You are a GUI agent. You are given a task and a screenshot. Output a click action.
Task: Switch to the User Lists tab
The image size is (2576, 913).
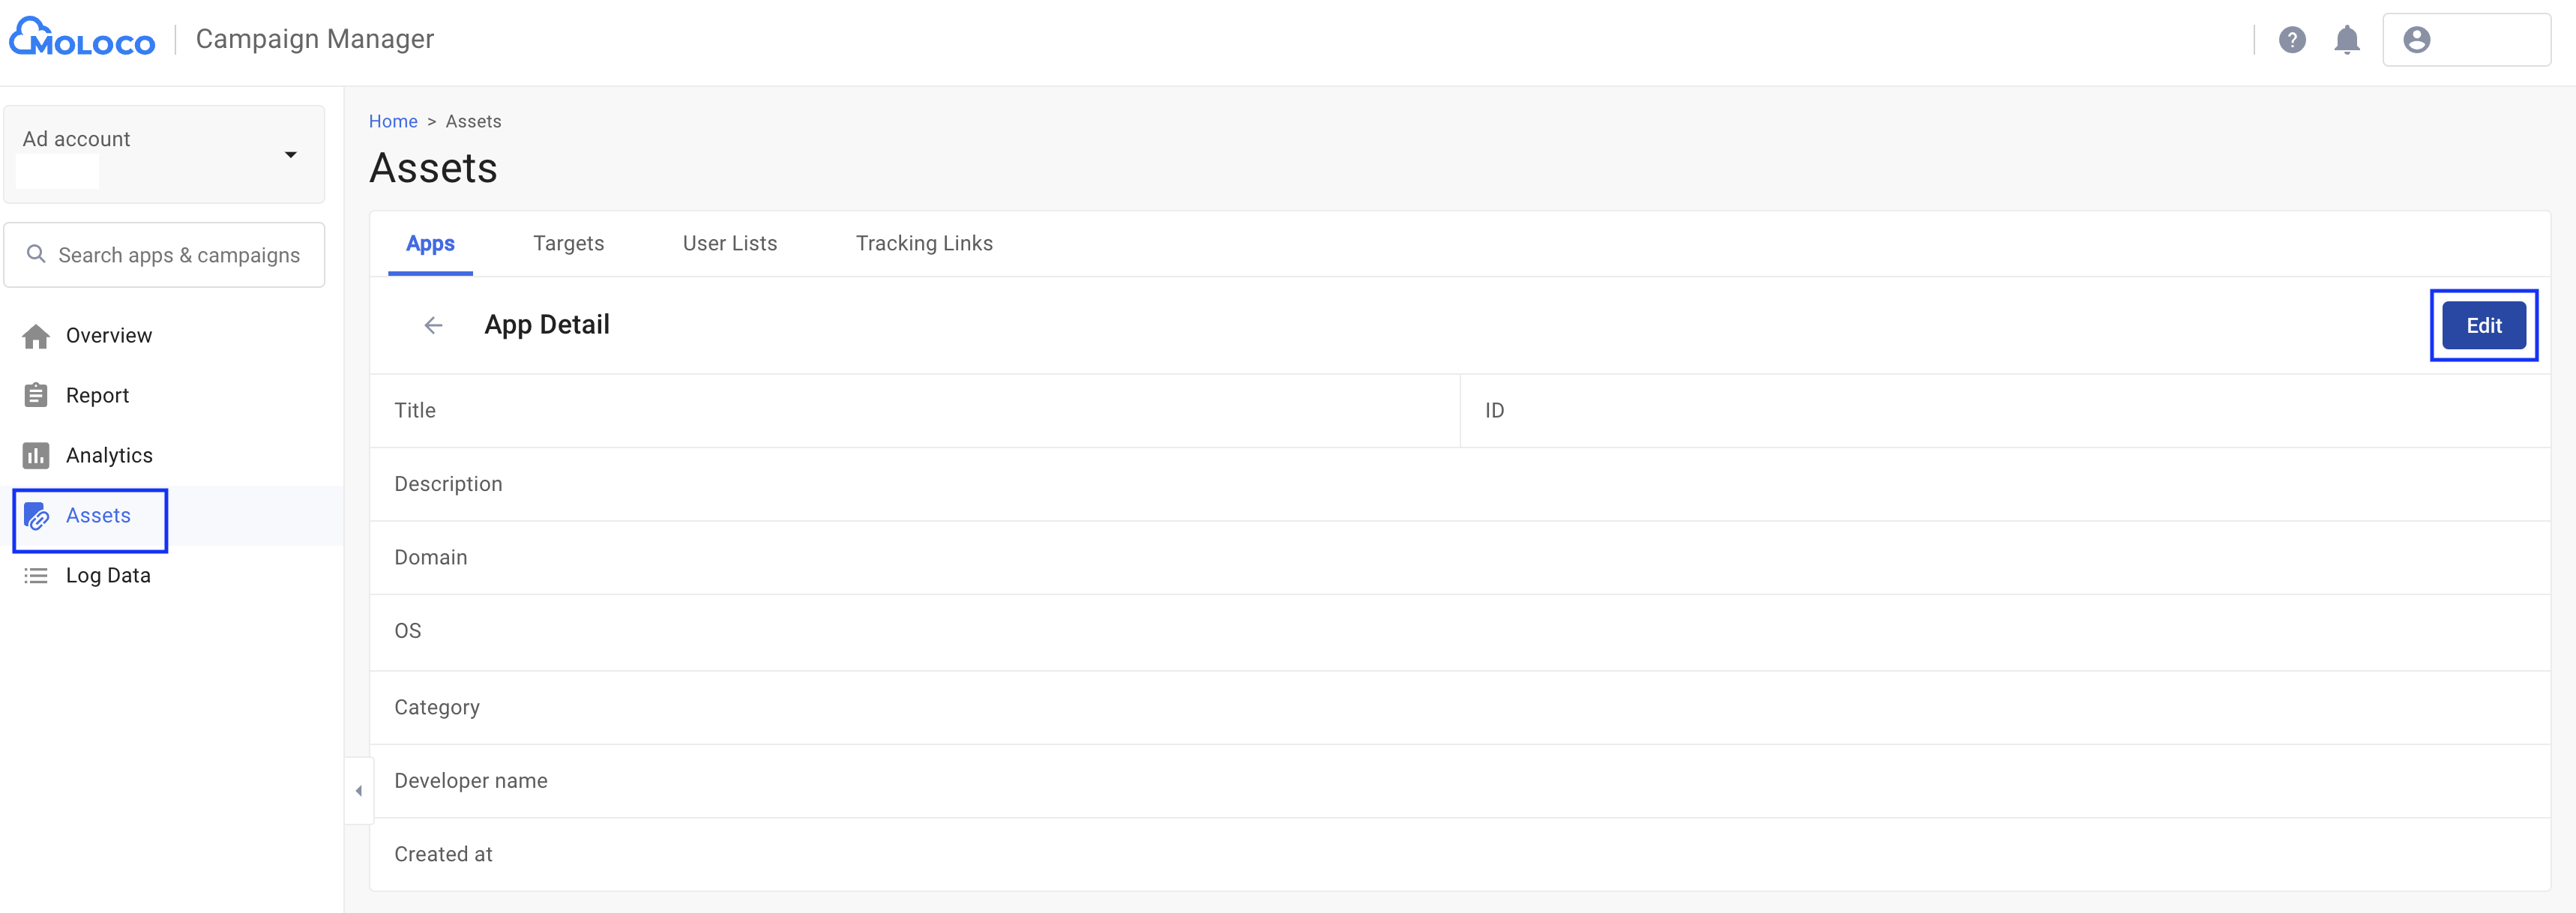tap(729, 243)
